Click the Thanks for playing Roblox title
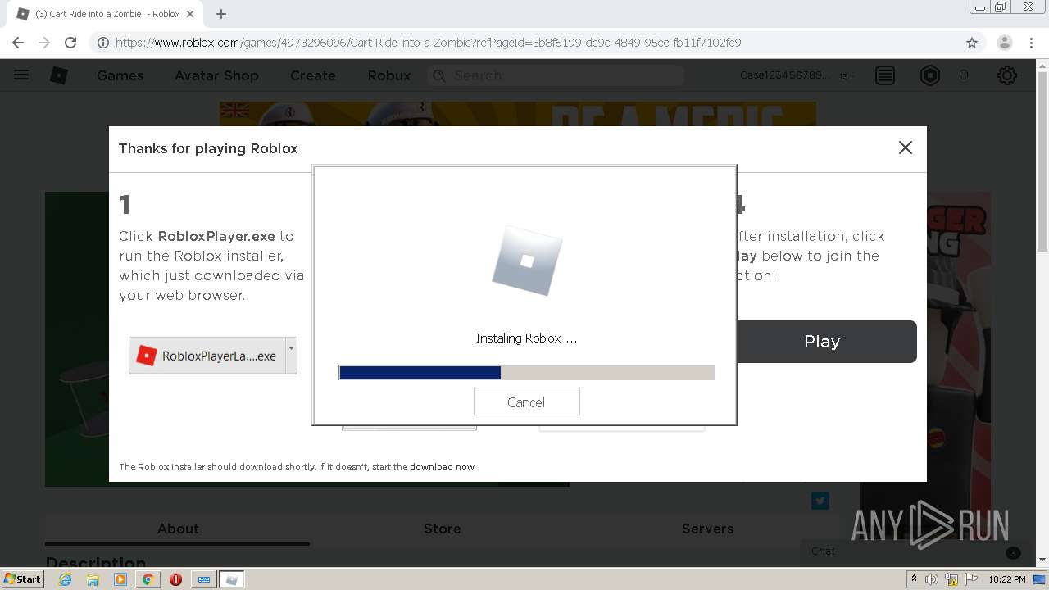This screenshot has width=1049, height=590. pos(208,148)
